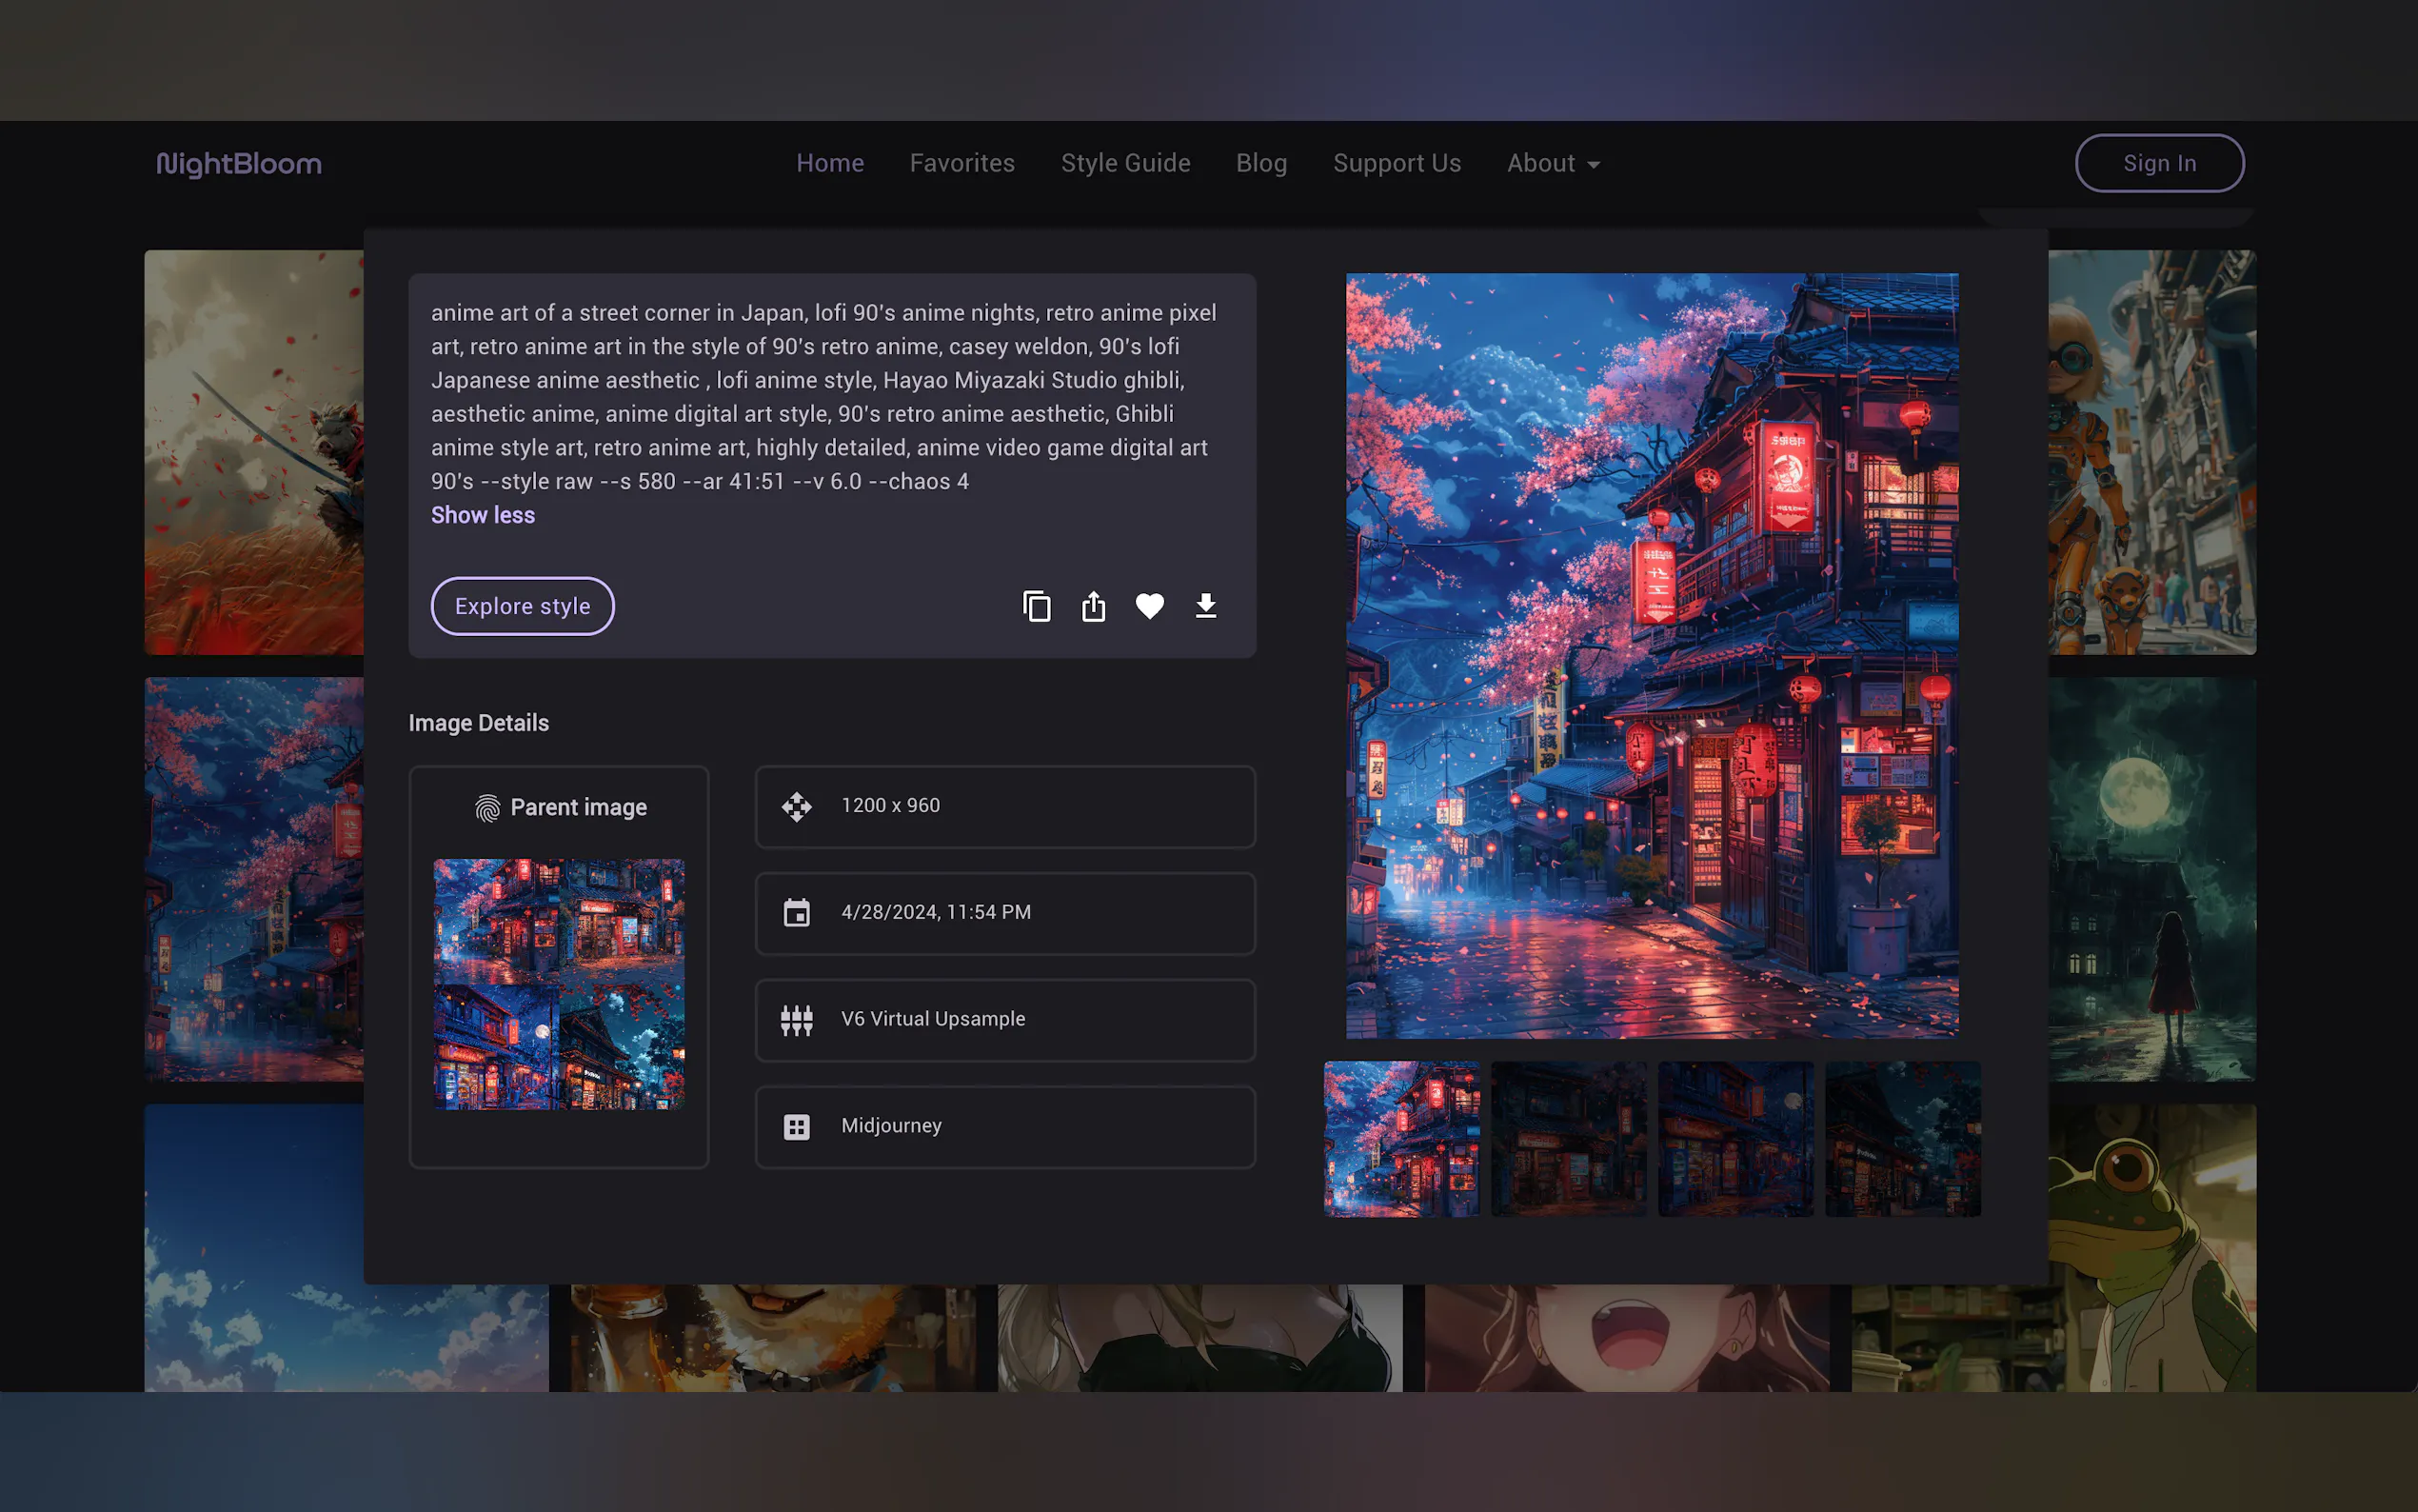Click the grid icon beside Midjourney
Viewport: 2418px width, 1512px height.
[797, 1126]
